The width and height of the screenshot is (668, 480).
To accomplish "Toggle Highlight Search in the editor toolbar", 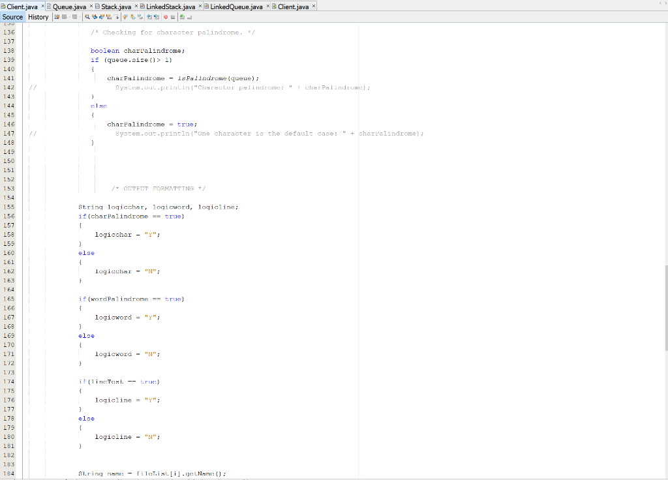I will (x=109, y=17).
